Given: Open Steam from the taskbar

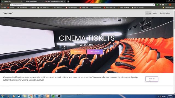Looking at the screenshot, I should coord(19,96).
